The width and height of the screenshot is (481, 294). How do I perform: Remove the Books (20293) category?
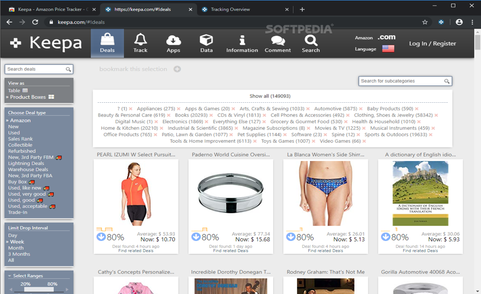[x=211, y=116]
